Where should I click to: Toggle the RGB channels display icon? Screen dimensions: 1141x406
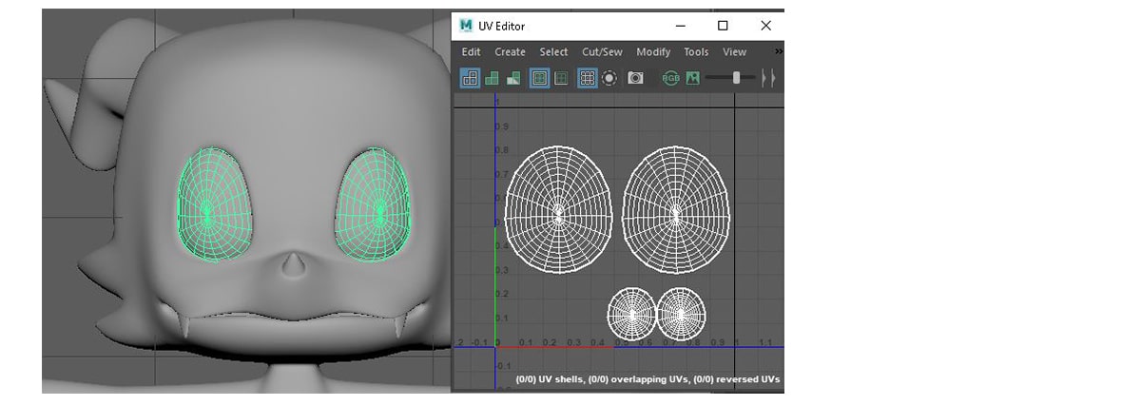pyautogui.click(x=670, y=79)
